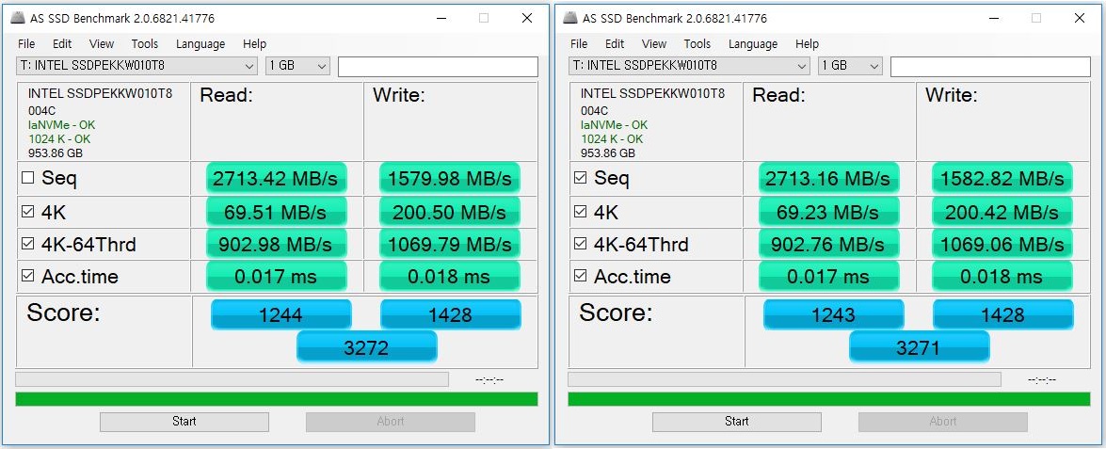Click the 1069.79 MB/s 4K-64Thrd write result
Screen dimensions: 1106x449
(x=449, y=244)
